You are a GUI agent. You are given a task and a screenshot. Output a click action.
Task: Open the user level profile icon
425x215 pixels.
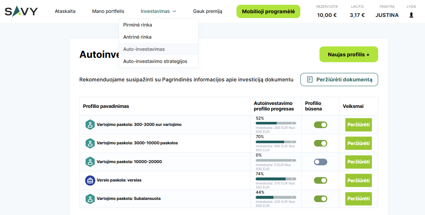coord(411,15)
